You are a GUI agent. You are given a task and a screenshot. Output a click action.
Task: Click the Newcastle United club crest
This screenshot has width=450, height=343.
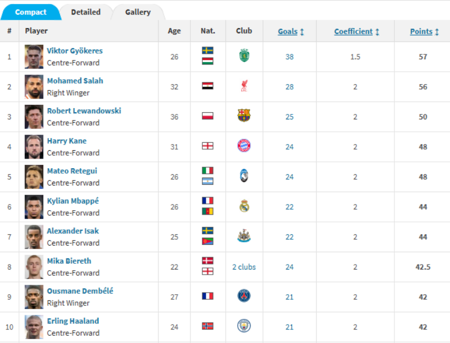click(244, 237)
